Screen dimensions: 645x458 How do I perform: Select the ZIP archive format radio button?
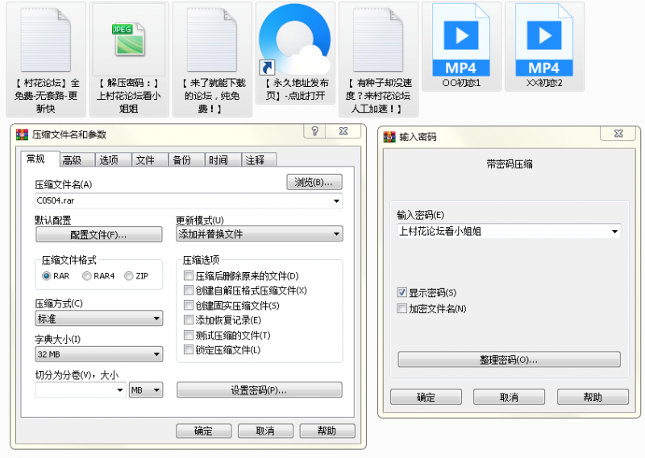[x=128, y=276]
